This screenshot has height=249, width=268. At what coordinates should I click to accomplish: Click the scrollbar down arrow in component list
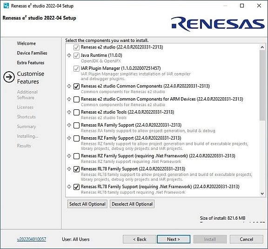point(262,194)
